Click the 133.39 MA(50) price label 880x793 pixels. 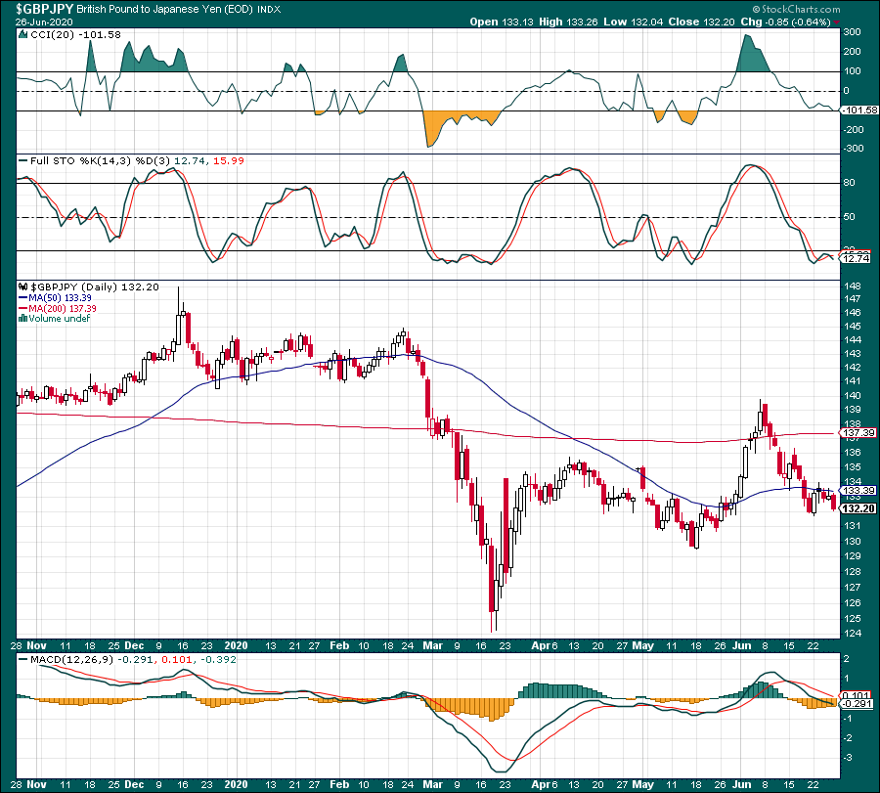pos(858,490)
